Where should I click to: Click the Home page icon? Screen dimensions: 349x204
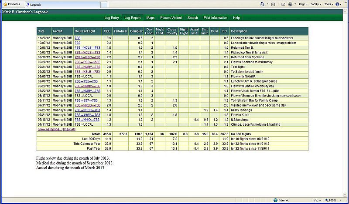(263, 4)
